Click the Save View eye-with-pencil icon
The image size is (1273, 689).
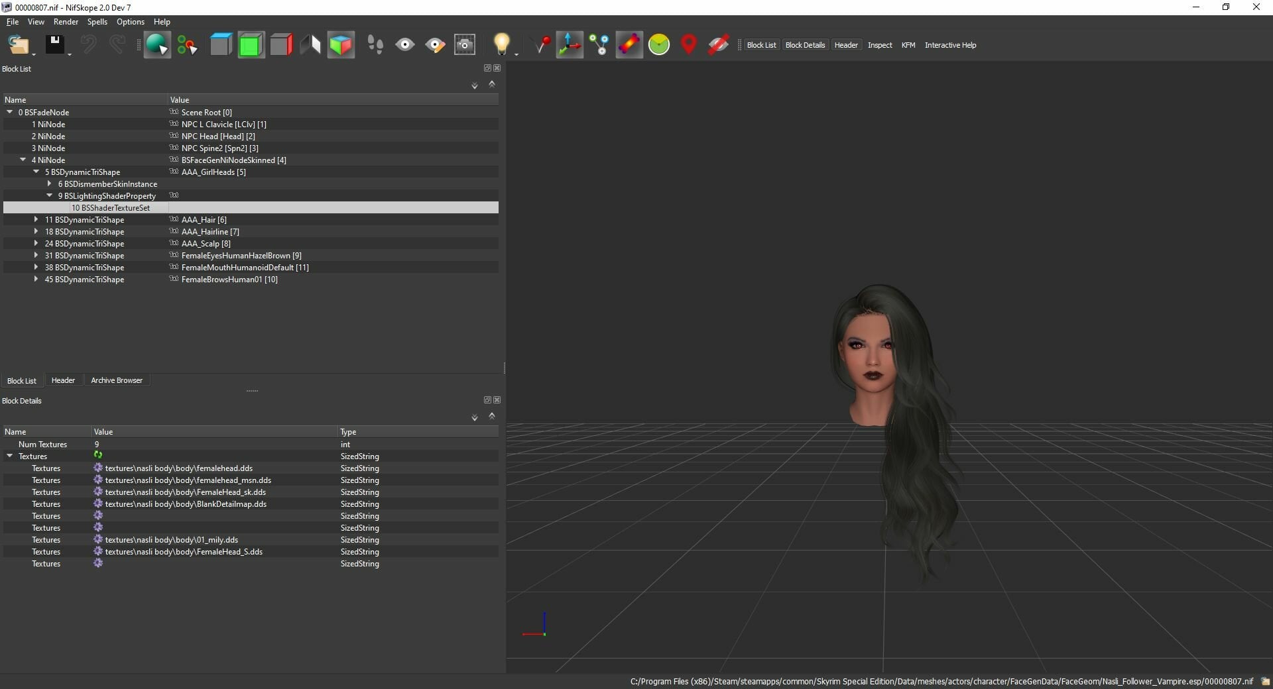(435, 45)
